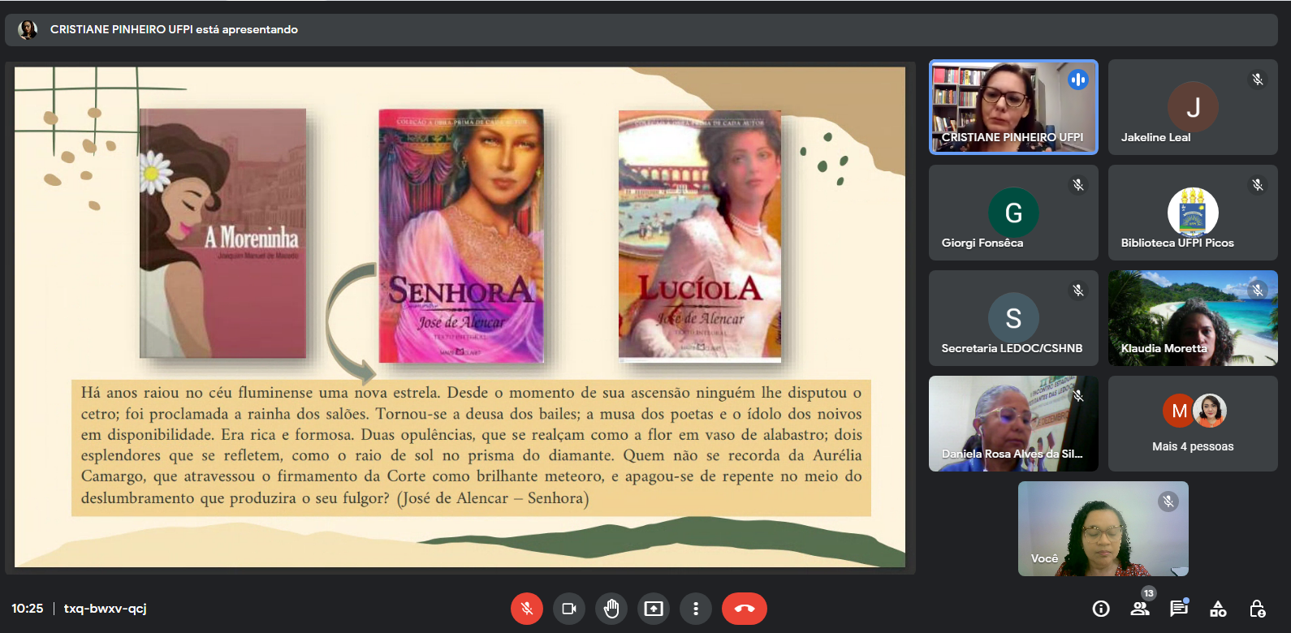Click the speaking indicator on Cristiane's tile
Image resolution: width=1291 pixels, height=633 pixels.
pyautogui.click(x=1077, y=80)
